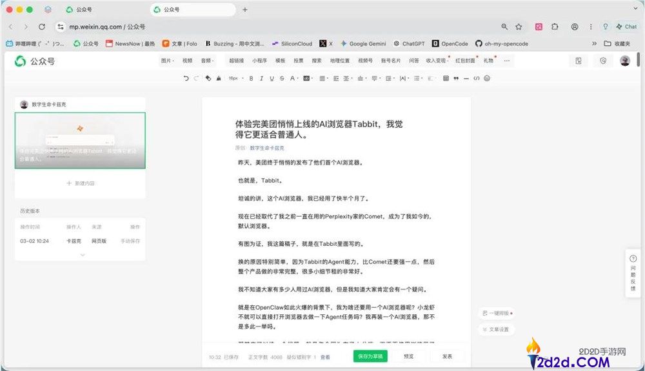Open the letter spacing [A] dropdown
The height and width of the screenshot is (371, 645).
pos(404,78)
